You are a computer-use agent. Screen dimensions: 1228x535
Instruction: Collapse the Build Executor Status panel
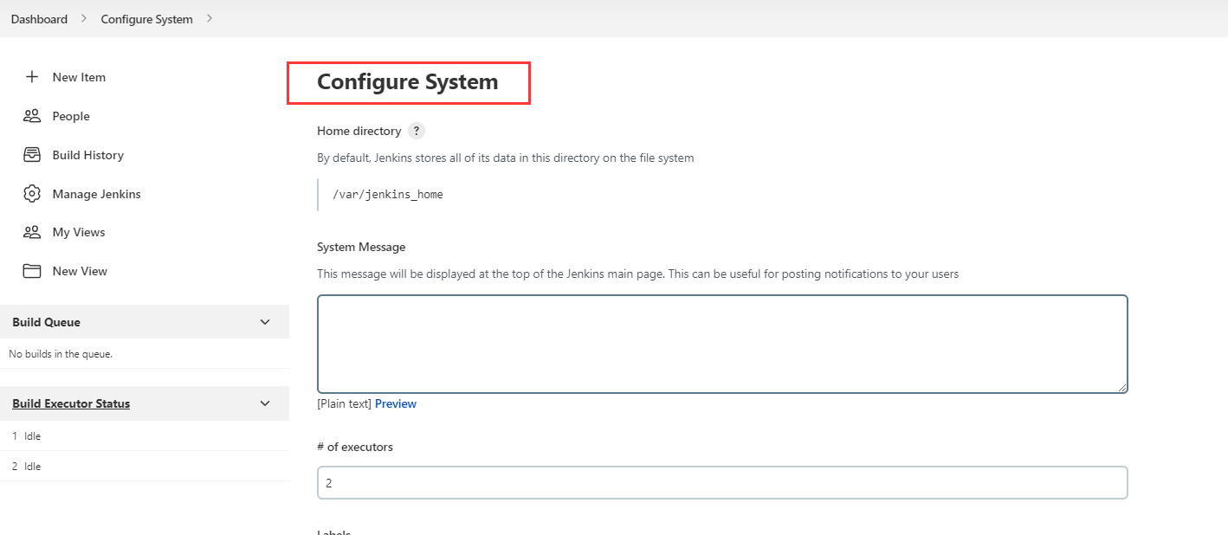pos(265,403)
